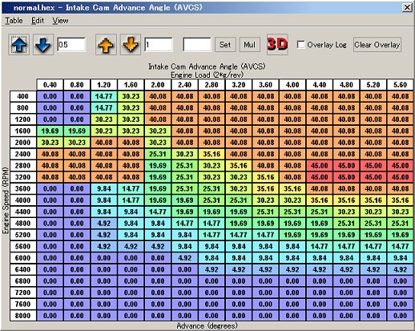Screen dimensions: 415x331
Task: Click the empty set value input field
Action: [197, 45]
